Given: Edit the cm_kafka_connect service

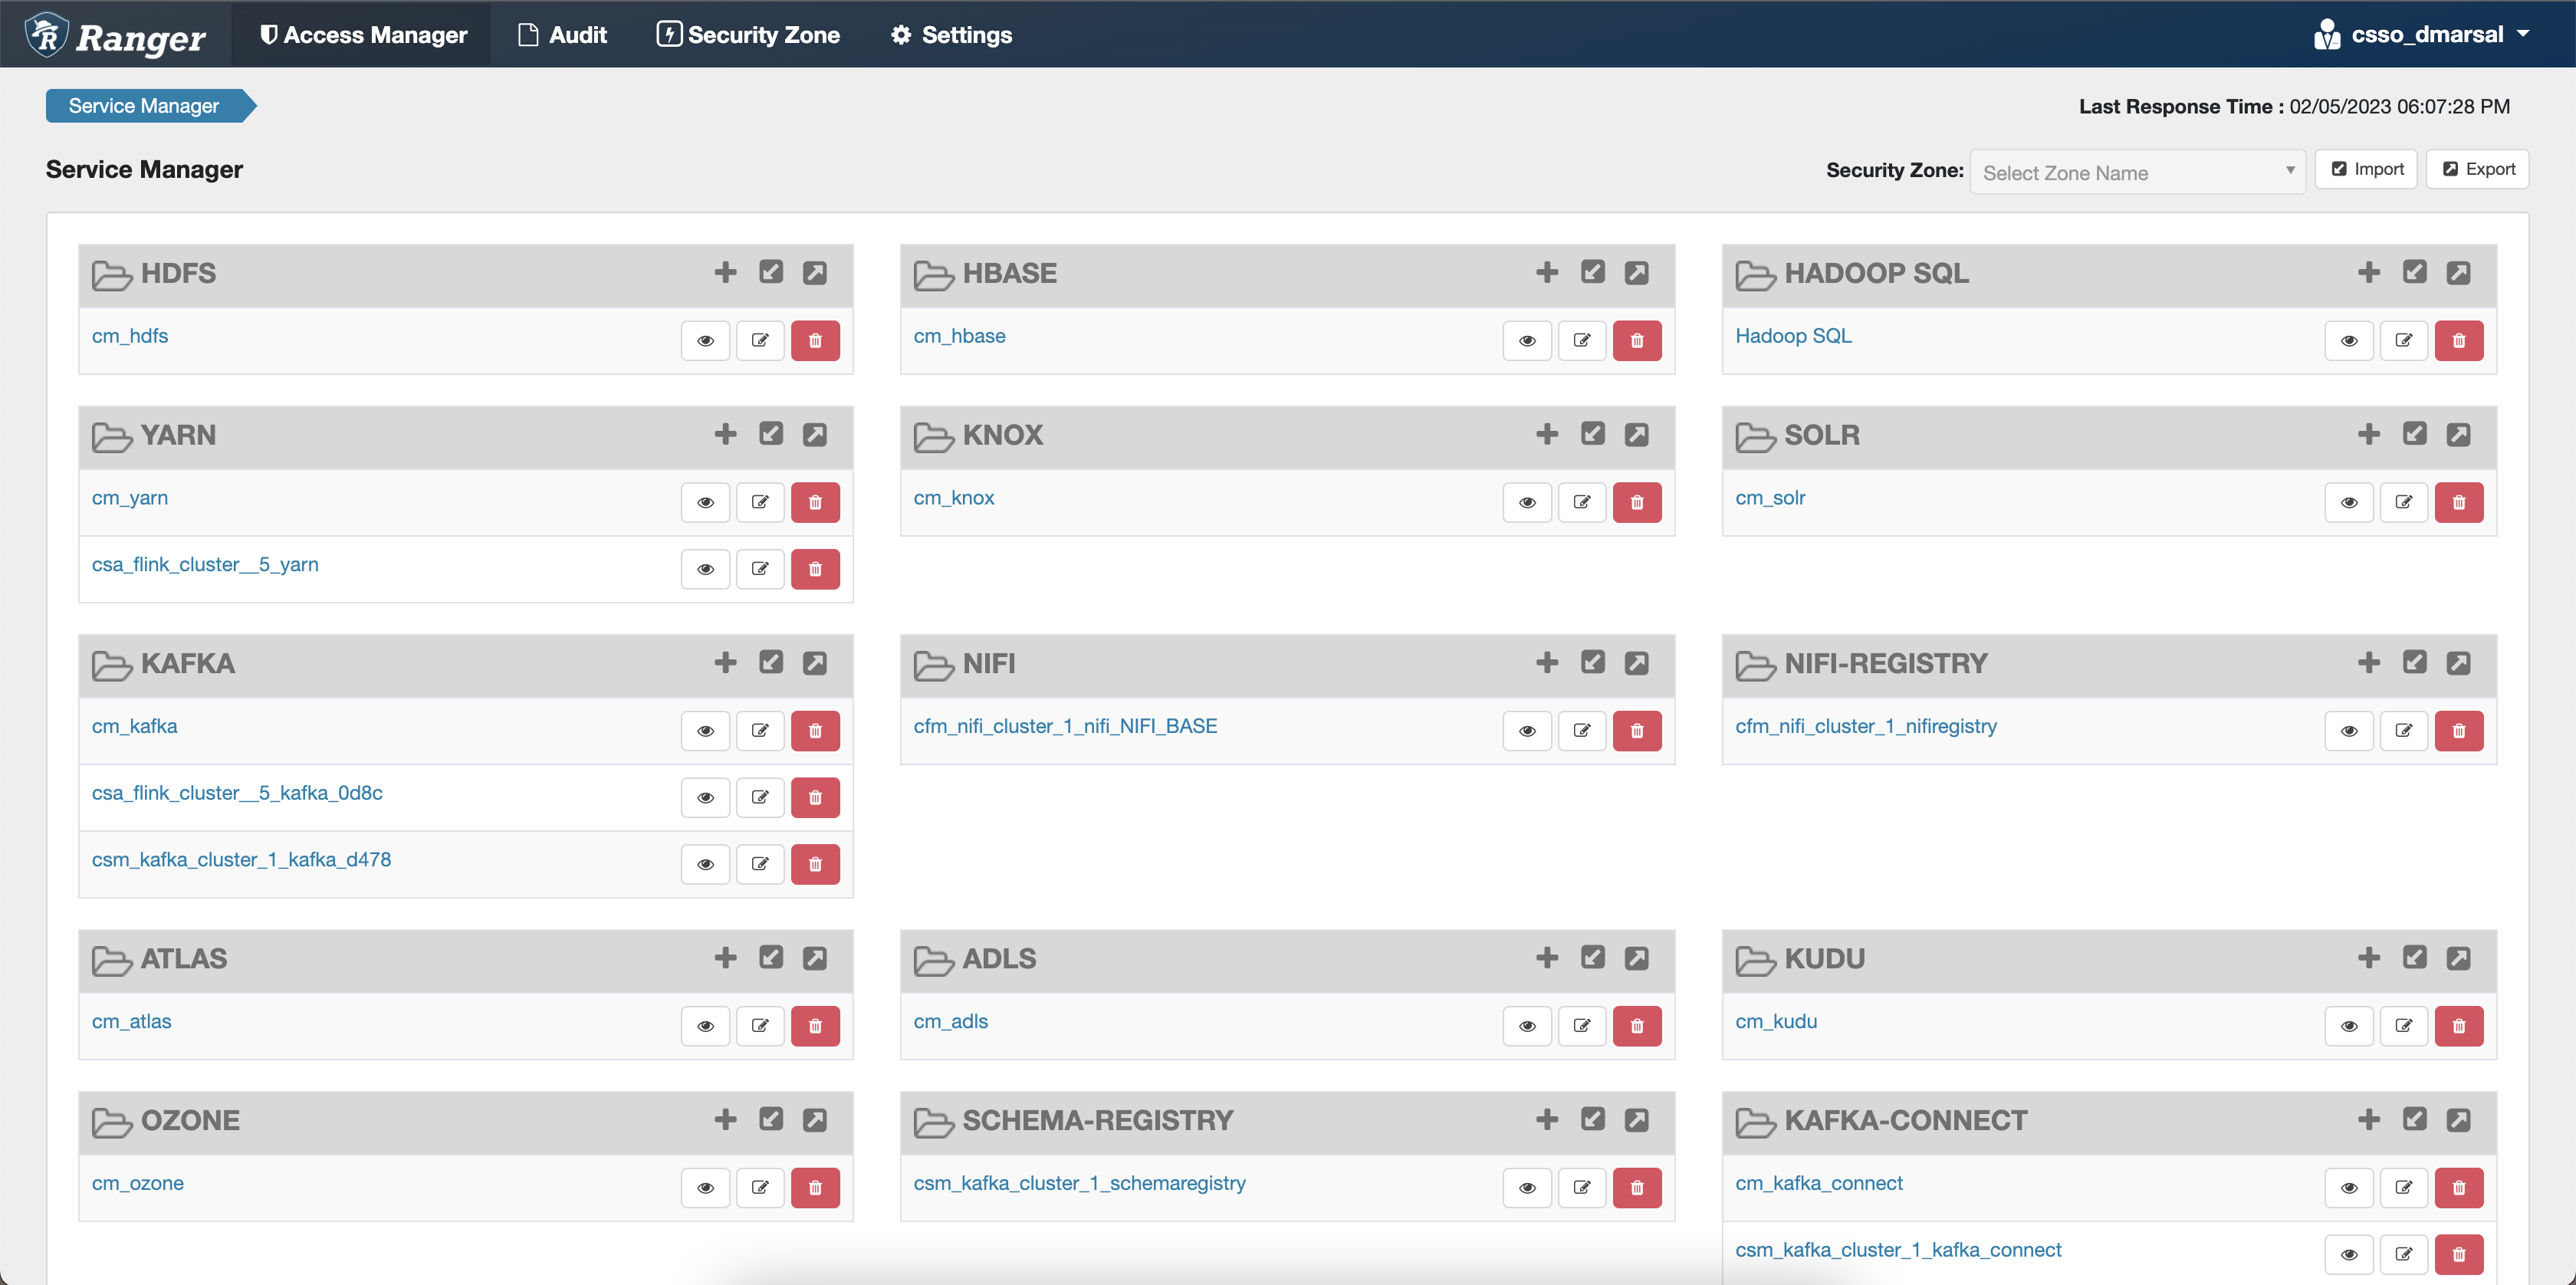Looking at the screenshot, I should tap(2403, 1188).
